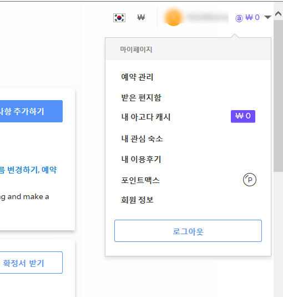This screenshot has height=297, width=283.
Task: Follow the 변경하기 link
Action: (x=23, y=170)
